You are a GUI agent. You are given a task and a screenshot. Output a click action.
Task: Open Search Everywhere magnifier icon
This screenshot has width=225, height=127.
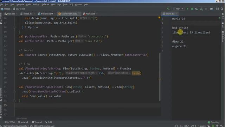(222, 9)
